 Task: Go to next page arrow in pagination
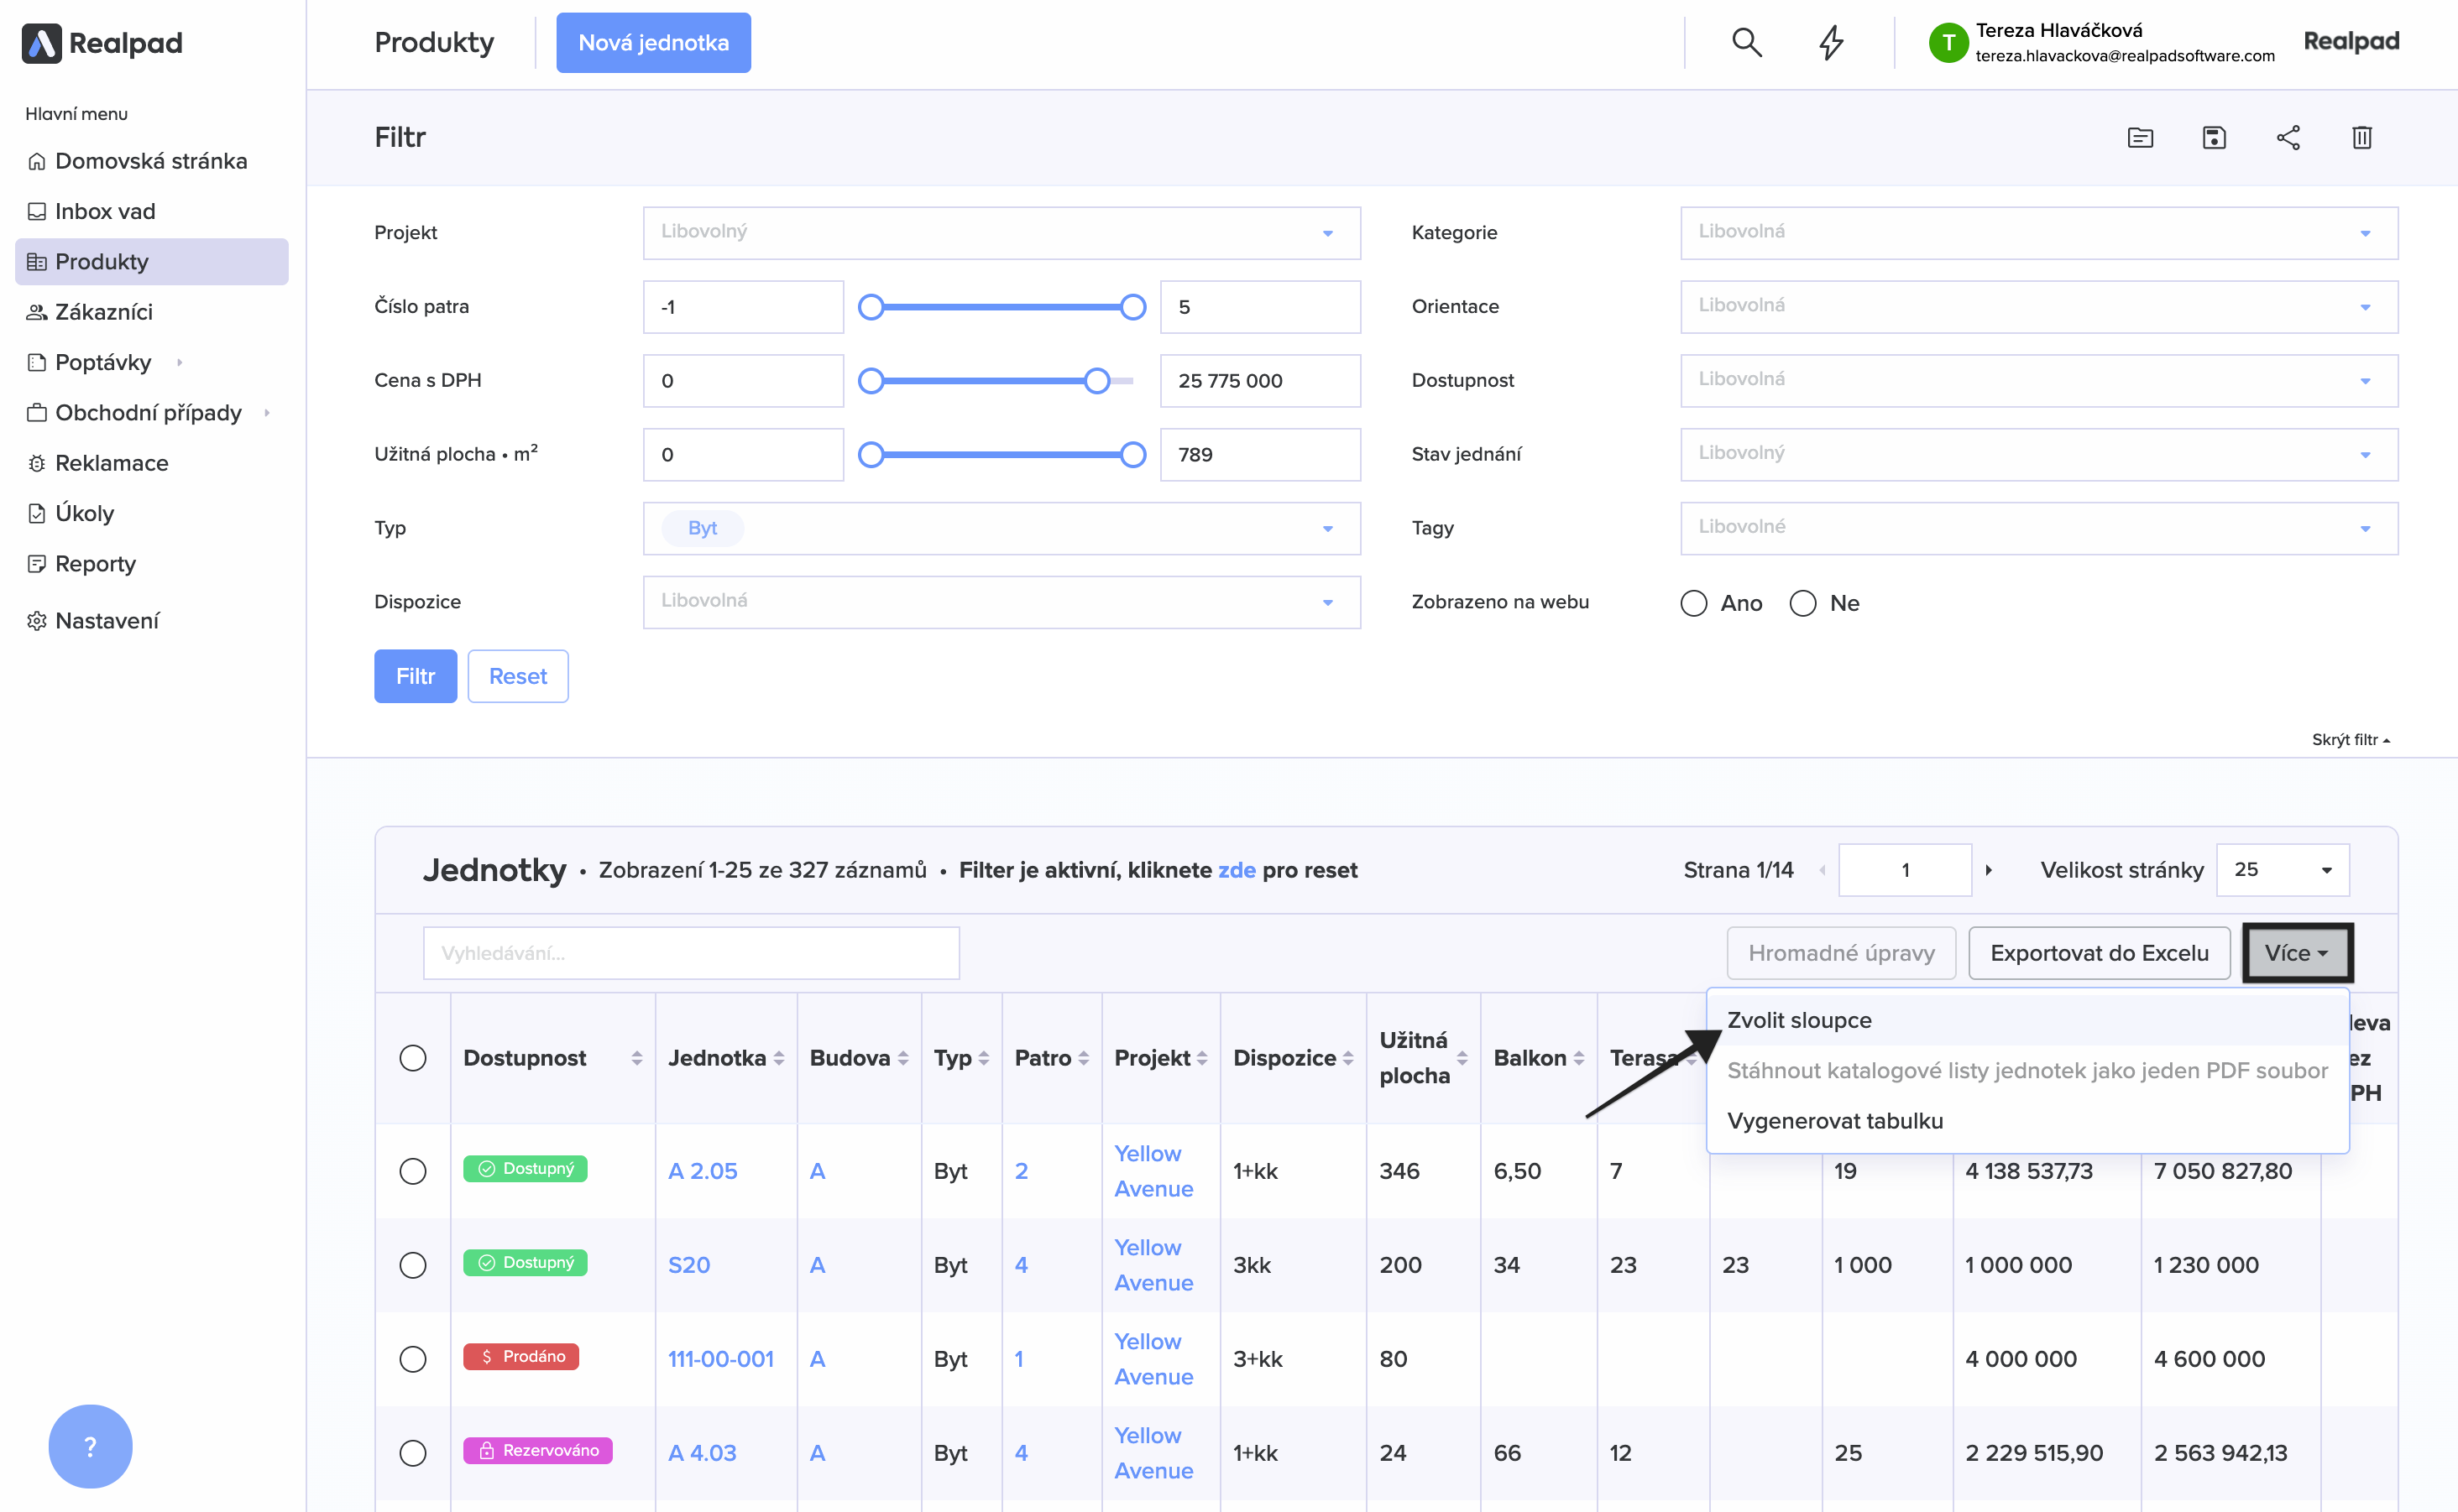pyautogui.click(x=1989, y=870)
